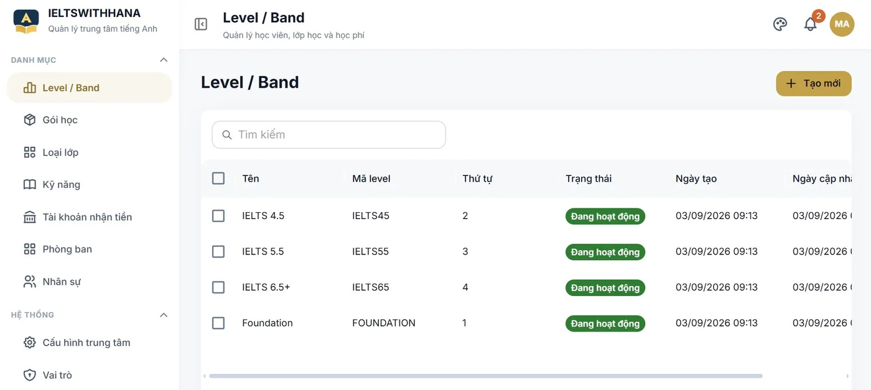The height and width of the screenshot is (390, 871).
Task: Click the IELTS 4.5 name cell
Action: (x=263, y=216)
